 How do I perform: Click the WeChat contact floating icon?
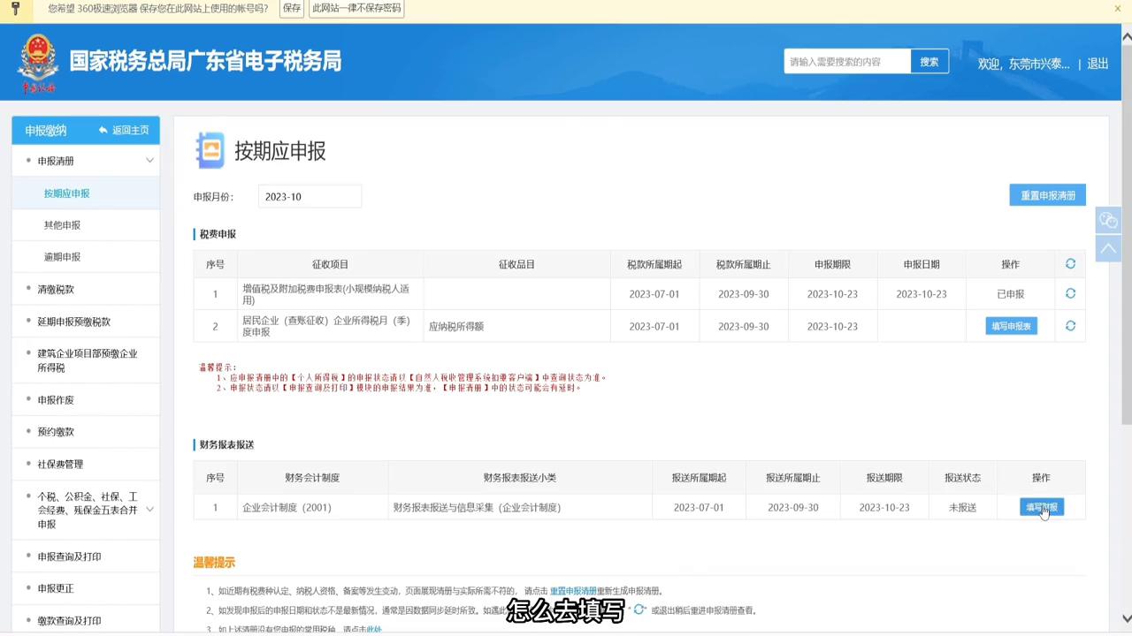[1108, 220]
